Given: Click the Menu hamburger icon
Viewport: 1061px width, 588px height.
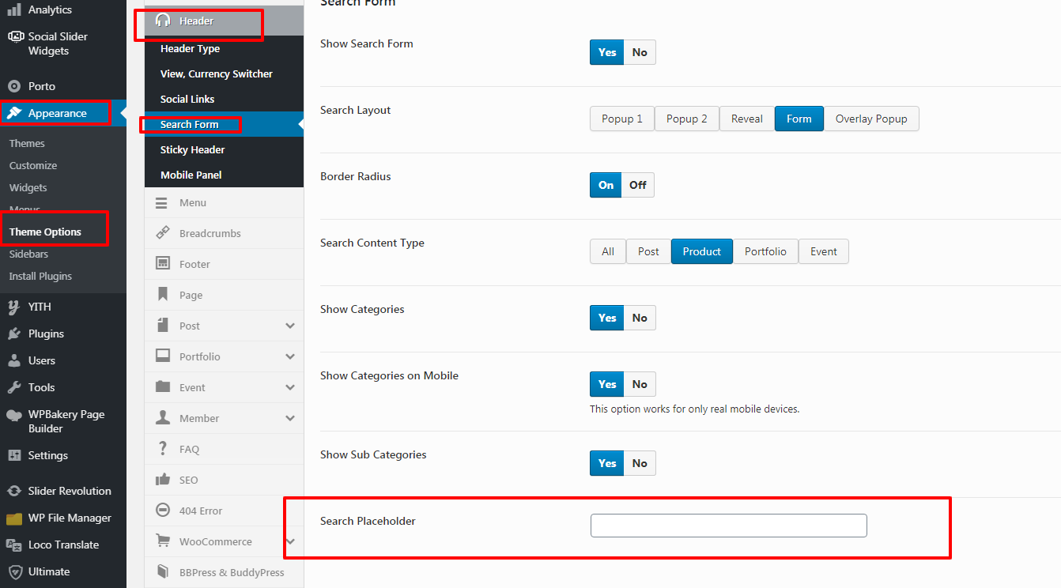Looking at the screenshot, I should coord(162,203).
